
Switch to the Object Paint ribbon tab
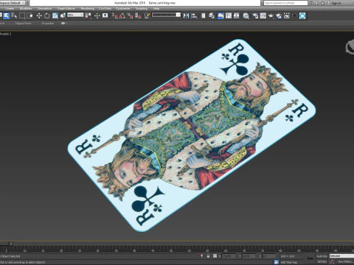(23, 24)
